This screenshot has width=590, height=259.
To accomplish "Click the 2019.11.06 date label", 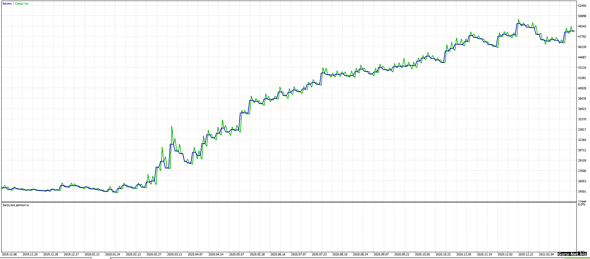I will [x=9, y=254].
